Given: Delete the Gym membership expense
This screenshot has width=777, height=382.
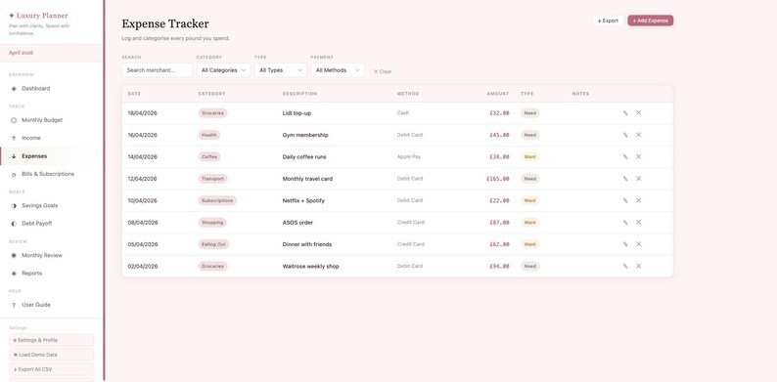Looking at the screenshot, I should tap(639, 135).
